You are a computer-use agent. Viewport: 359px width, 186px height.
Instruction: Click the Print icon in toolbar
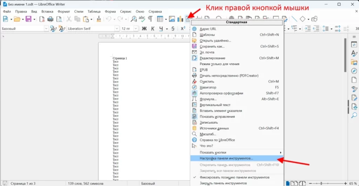50,19
